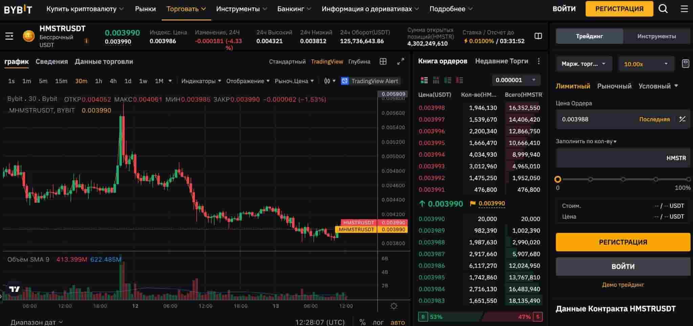Toggle logarithmic scale 'лог'
Screen dimensions: 693x326
378,322
